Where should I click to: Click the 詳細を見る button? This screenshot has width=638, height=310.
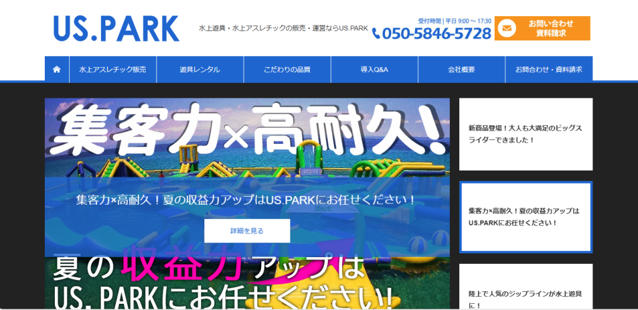pyautogui.click(x=247, y=230)
